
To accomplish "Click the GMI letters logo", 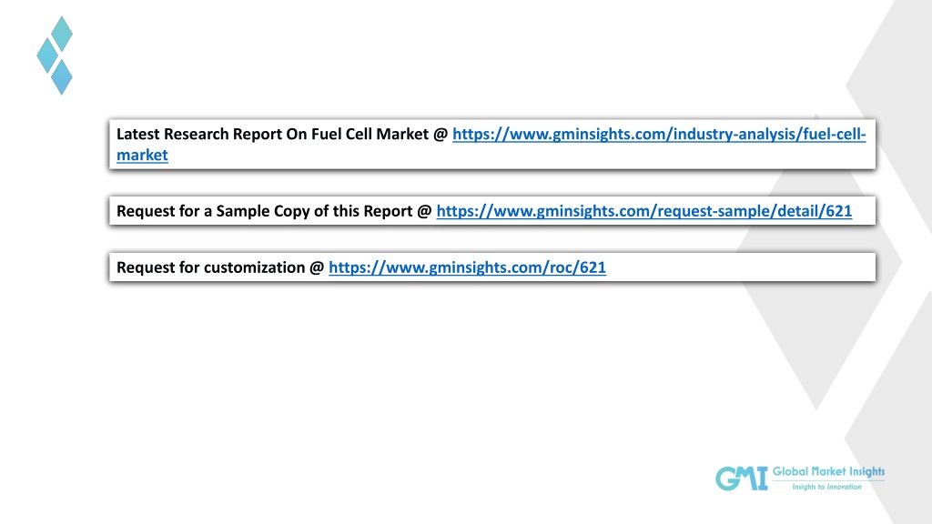I will (741, 479).
